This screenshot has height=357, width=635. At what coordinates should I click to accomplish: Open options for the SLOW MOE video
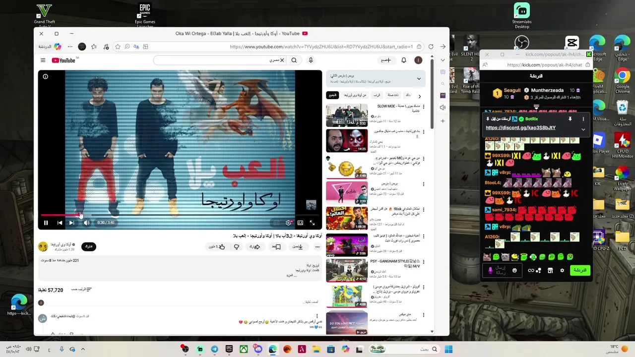click(x=423, y=107)
